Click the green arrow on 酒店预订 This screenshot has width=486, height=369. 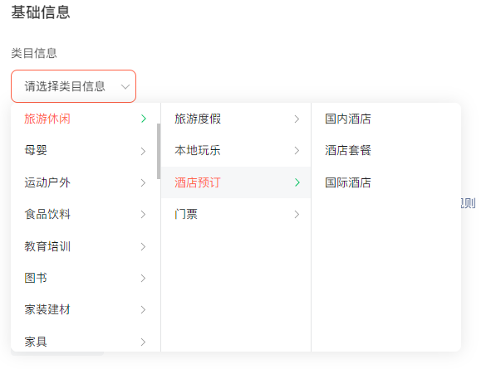[297, 182]
